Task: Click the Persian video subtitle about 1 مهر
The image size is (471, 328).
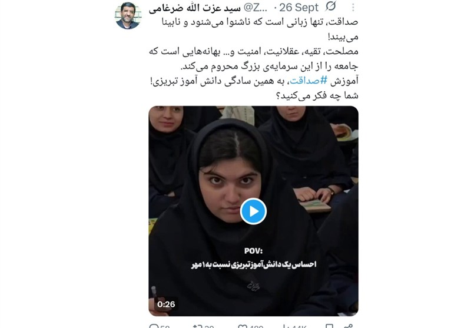Action: [254, 264]
